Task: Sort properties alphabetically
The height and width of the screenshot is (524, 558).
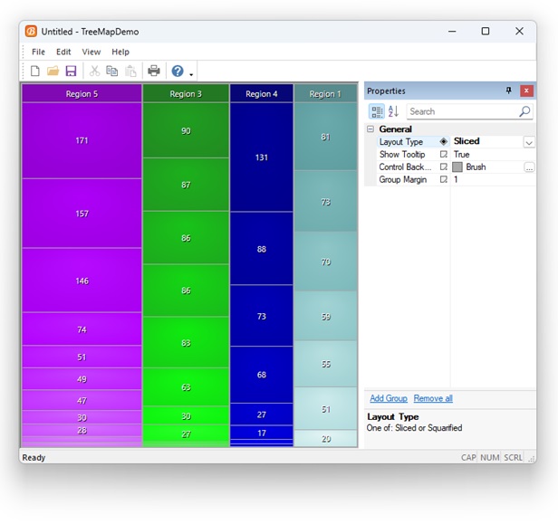Action: 393,111
